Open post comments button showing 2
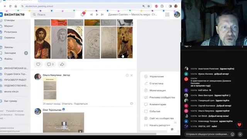The image size is (247, 139). (x=51, y=64)
